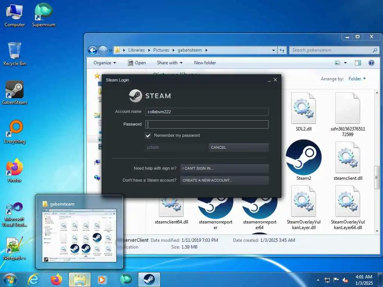Click the Explorer Back navigation button
This screenshot has width=383, height=287.
pyautogui.click(x=93, y=50)
